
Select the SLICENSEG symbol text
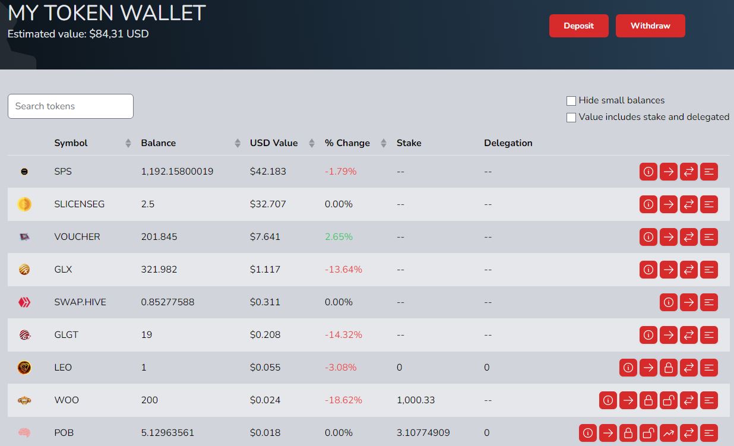[x=79, y=204]
